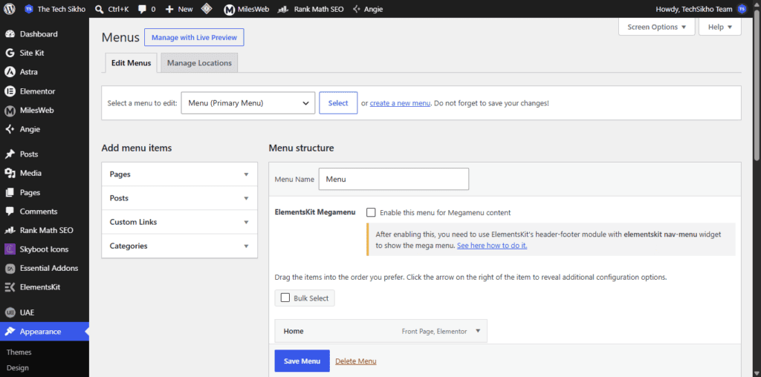
Task: Click Rank Math SEO chart icon in admin bar
Action: pos(282,9)
